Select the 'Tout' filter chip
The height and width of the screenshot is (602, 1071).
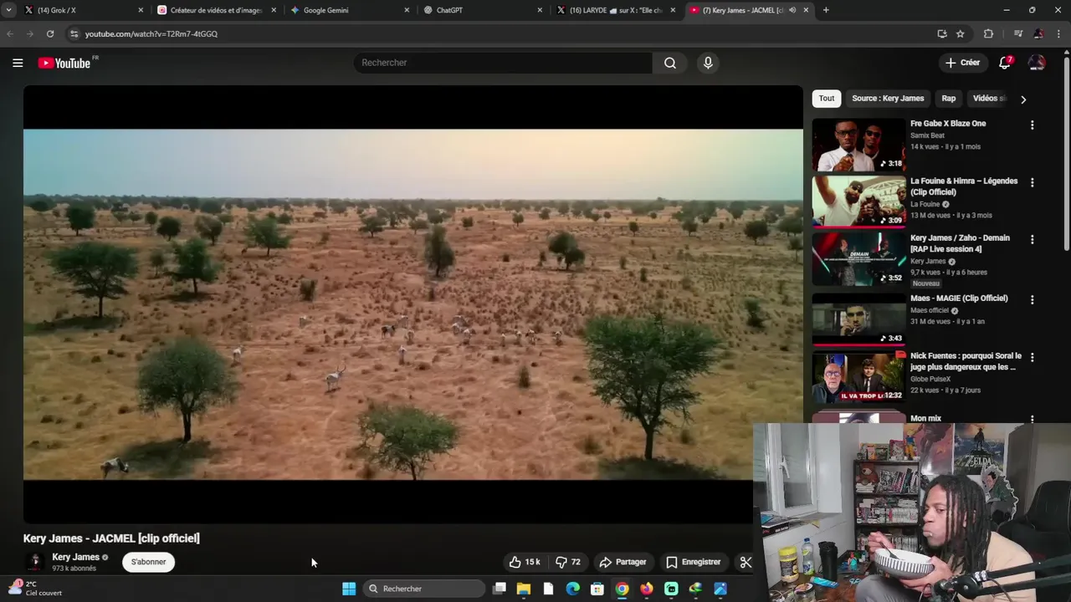[x=827, y=99]
